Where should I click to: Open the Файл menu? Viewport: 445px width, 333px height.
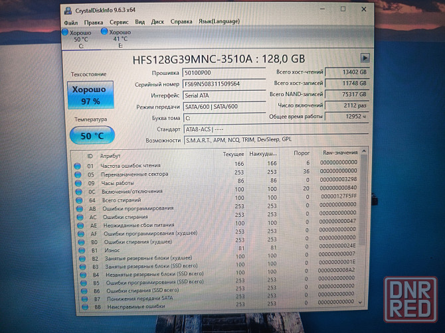71,23
